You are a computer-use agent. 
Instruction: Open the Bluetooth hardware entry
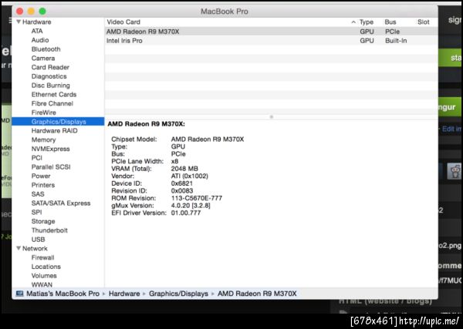[46, 49]
